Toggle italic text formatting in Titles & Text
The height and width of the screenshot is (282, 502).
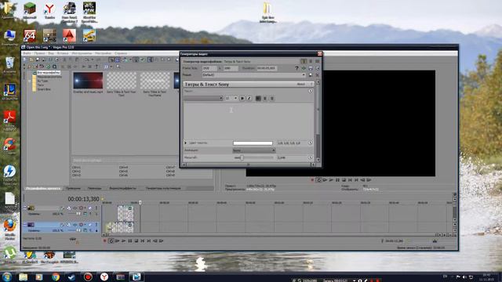tap(249, 98)
